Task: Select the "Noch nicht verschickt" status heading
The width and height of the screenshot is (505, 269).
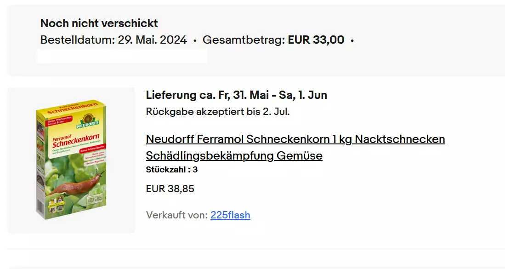Action: [x=99, y=23]
